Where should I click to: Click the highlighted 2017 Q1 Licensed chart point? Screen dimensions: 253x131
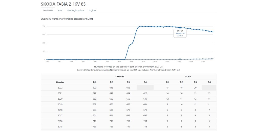180,28
